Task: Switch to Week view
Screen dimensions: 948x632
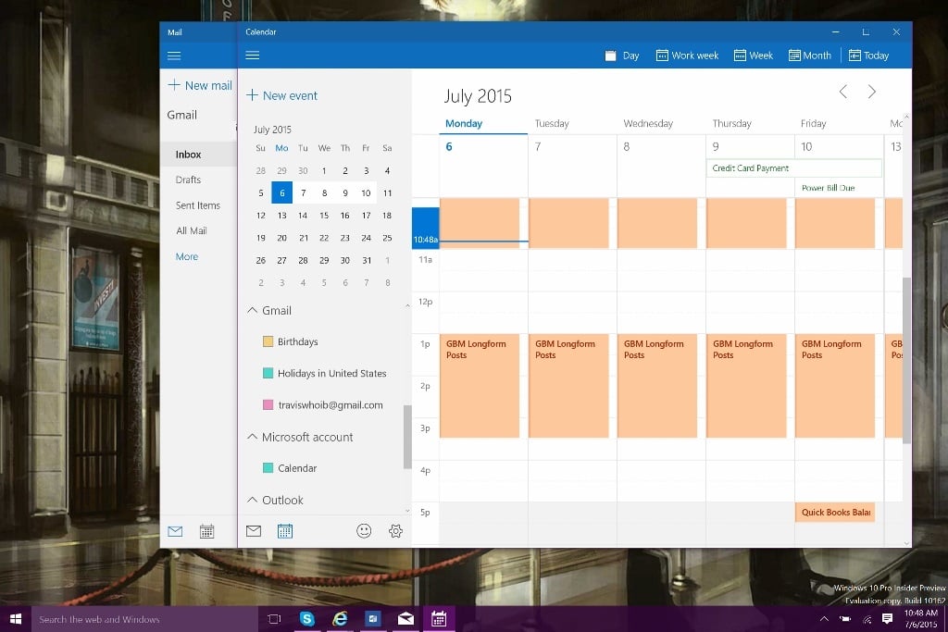Action: point(754,56)
